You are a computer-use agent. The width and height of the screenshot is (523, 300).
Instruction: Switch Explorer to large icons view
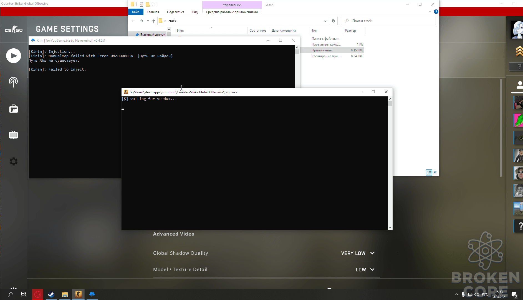click(435, 172)
